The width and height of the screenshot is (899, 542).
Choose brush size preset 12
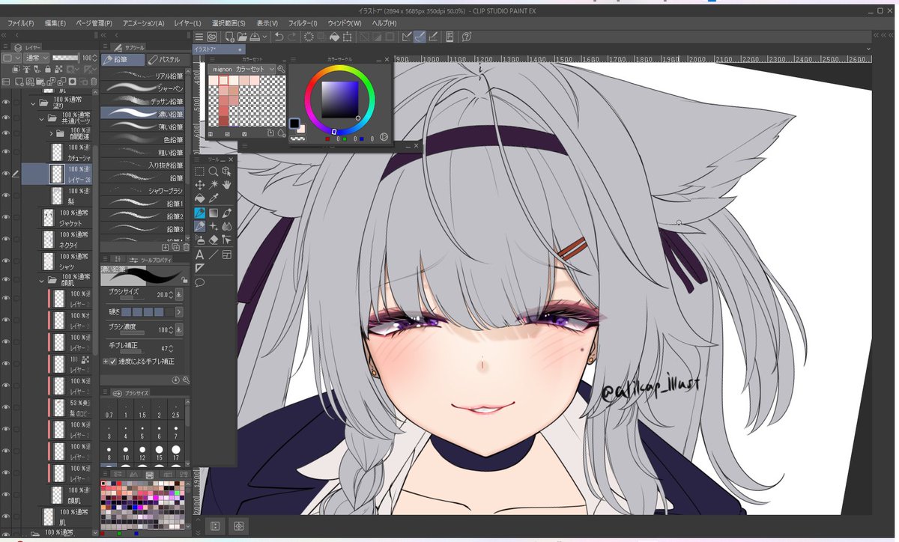(142, 452)
